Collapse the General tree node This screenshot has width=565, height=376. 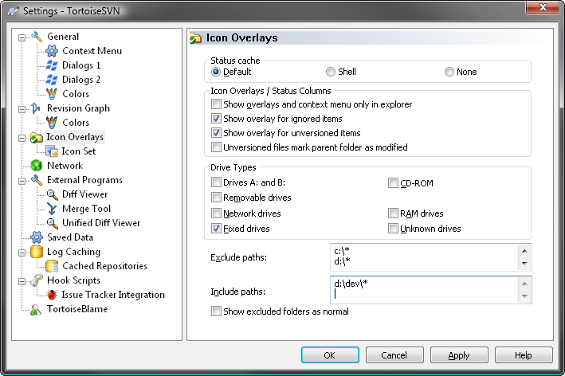click(x=22, y=37)
